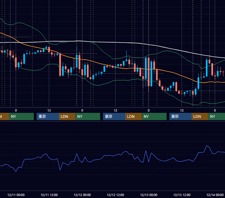Select the 東京 session block on 12/12
This screenshot has width=225, height=198.
114,116
